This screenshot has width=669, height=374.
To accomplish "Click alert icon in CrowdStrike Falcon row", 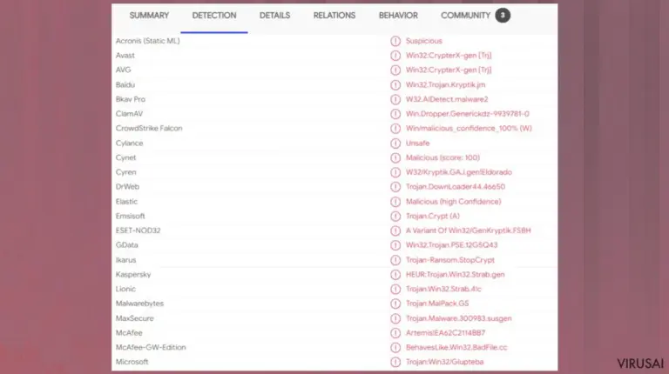I will pyautogui.click(x=395, y=128).
